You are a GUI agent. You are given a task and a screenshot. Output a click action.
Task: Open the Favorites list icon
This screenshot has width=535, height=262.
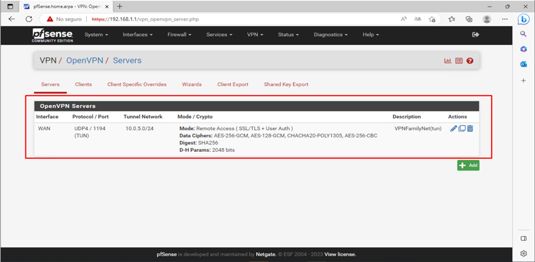pyautogui.click(x=452, y=19)
